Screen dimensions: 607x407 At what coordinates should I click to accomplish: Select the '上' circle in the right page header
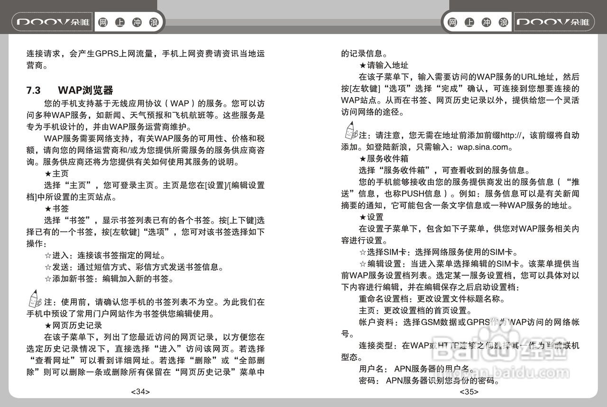pos(469,22)
